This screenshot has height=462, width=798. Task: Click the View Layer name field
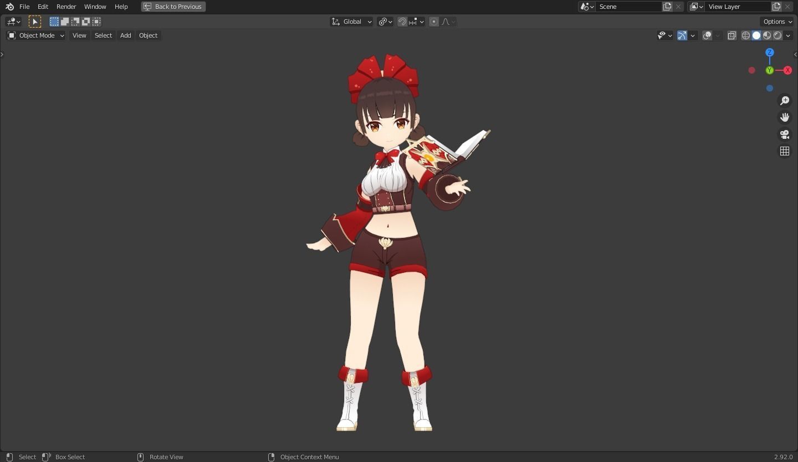pos(738,7)
